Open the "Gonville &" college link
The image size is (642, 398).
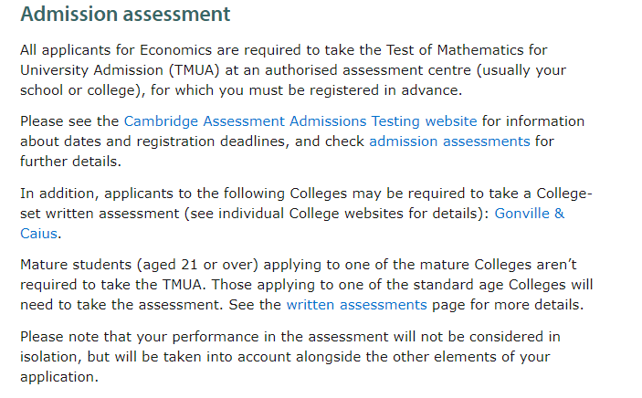point(529,214)
